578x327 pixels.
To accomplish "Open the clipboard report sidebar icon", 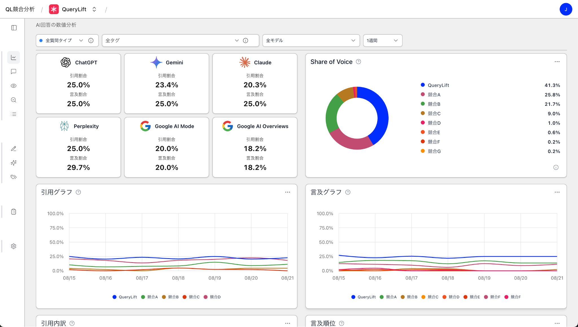I will pyautogui.click(x=14, y=212).
